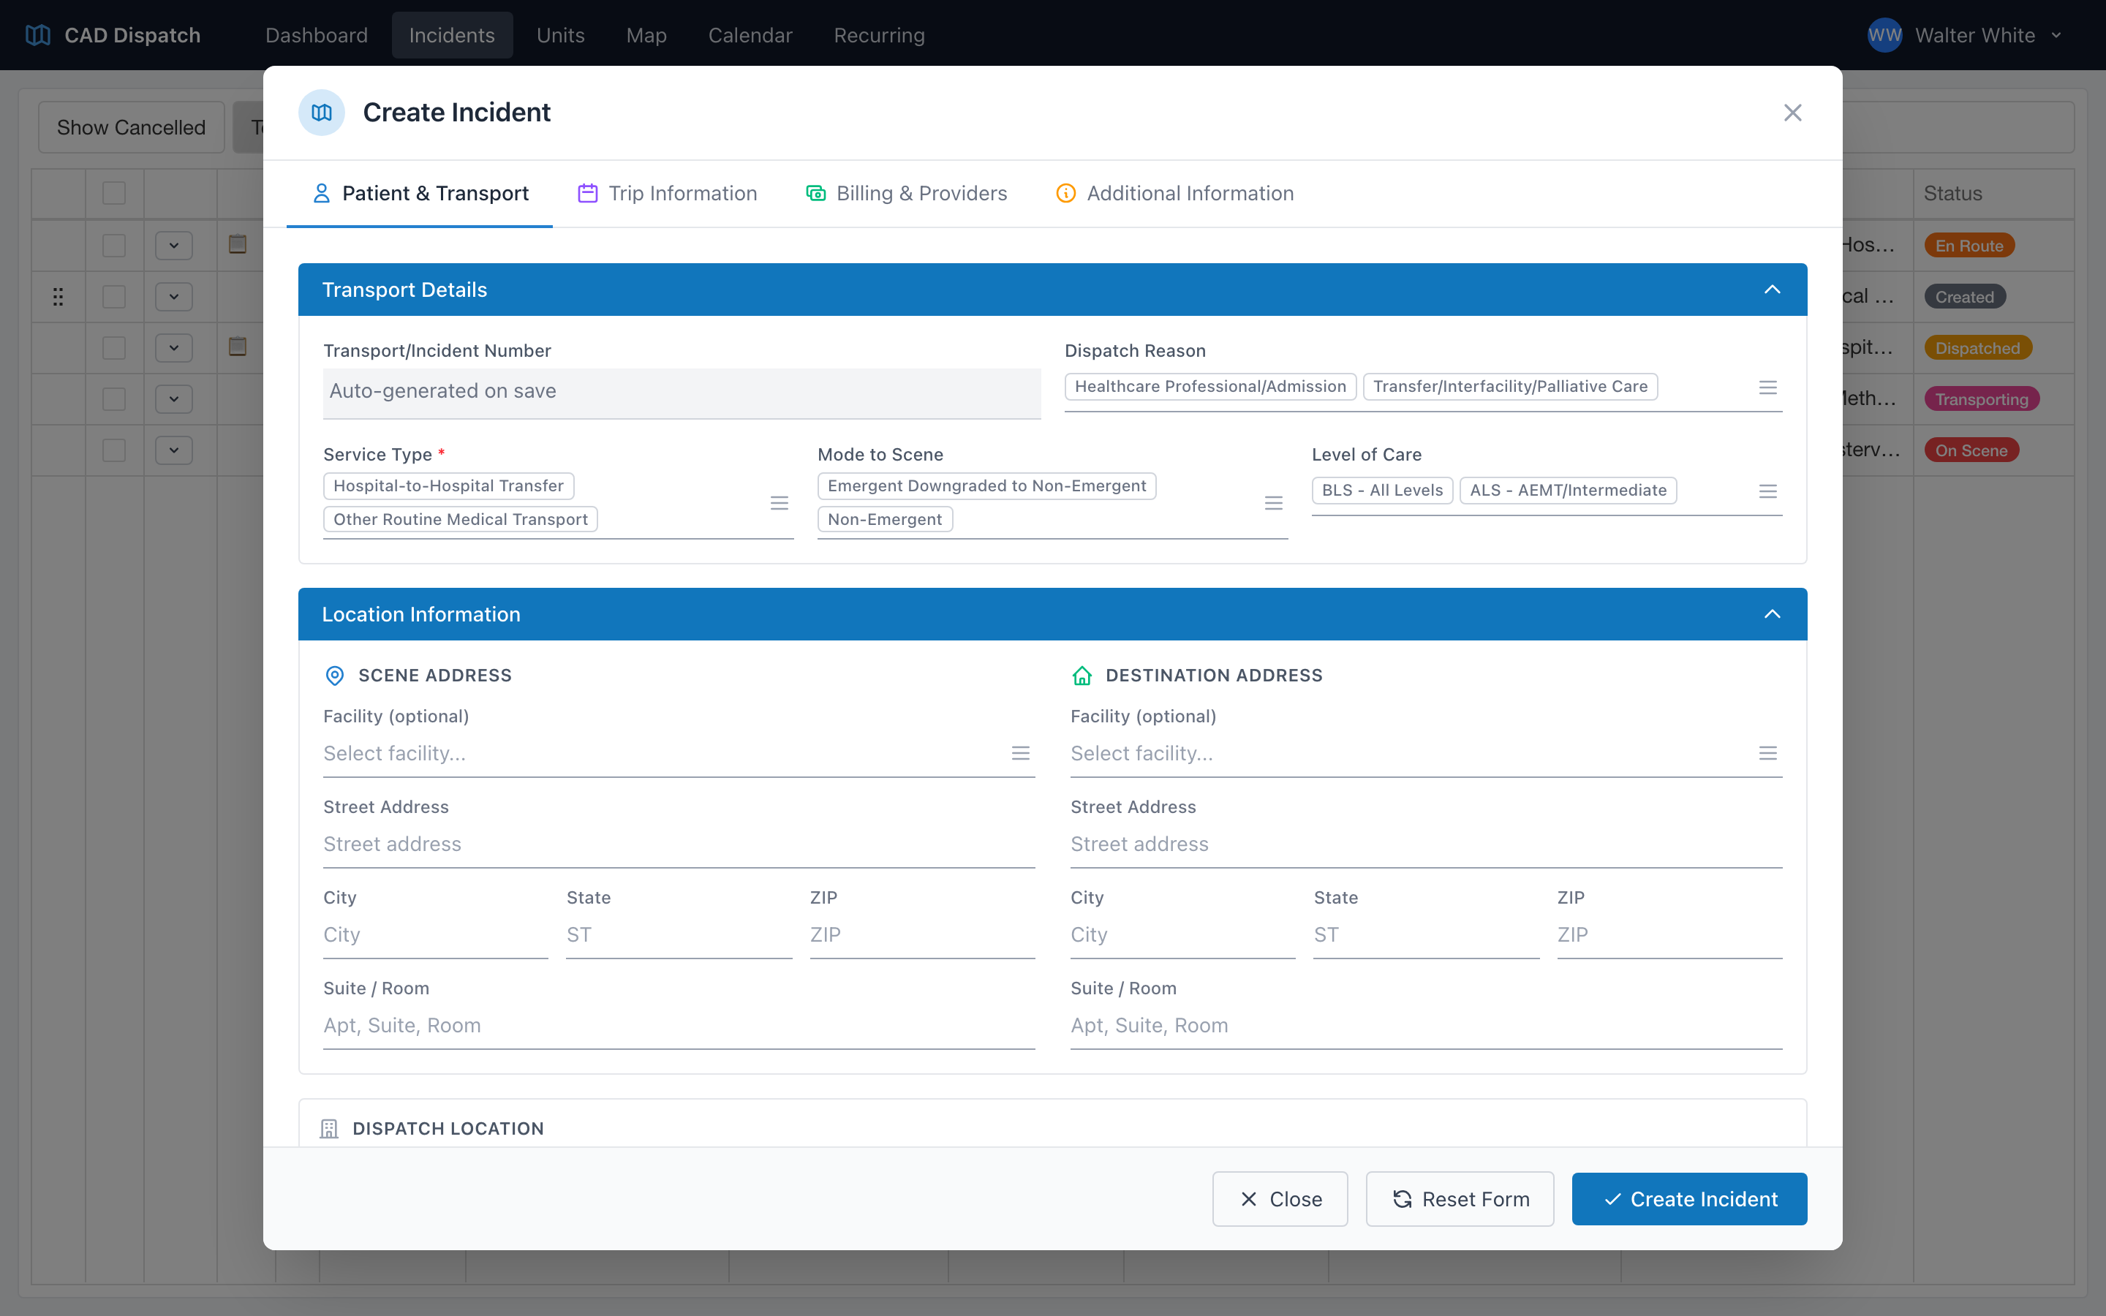The width and height of the screenshot is (2106, 1316).
Task: Expand the Transporting row chevron
Action: point(174,399)
